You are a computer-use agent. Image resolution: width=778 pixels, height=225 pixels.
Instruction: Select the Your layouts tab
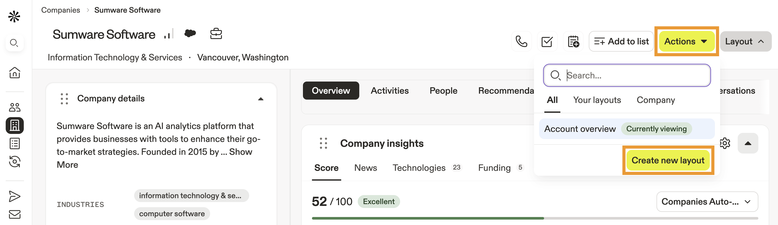(x=597, y=100)
